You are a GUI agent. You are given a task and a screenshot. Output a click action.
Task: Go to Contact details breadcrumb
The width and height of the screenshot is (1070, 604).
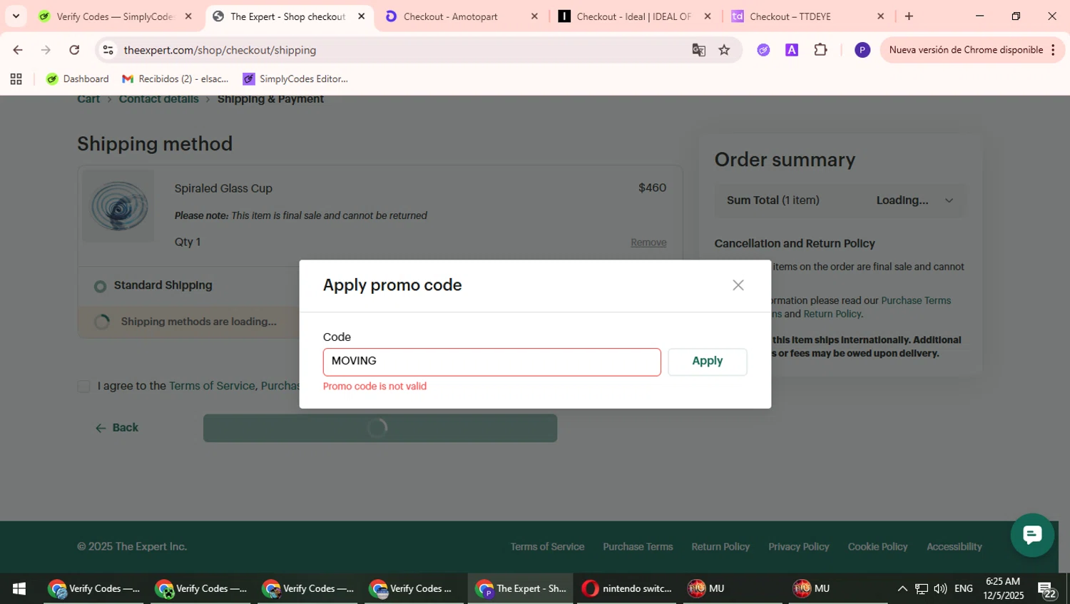pos(158,99)
